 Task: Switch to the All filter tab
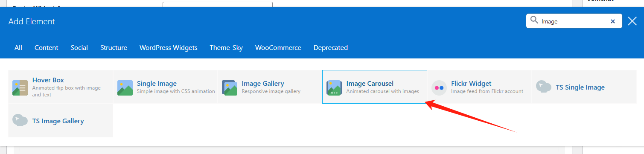click(18, 48)
